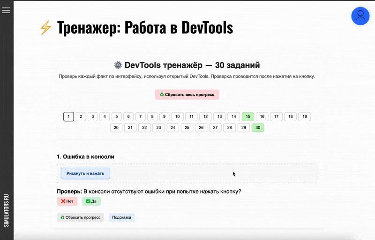This screenshot has height=240, width=375.
Task: Select task number 4
Action: click(x=105, y=116)
